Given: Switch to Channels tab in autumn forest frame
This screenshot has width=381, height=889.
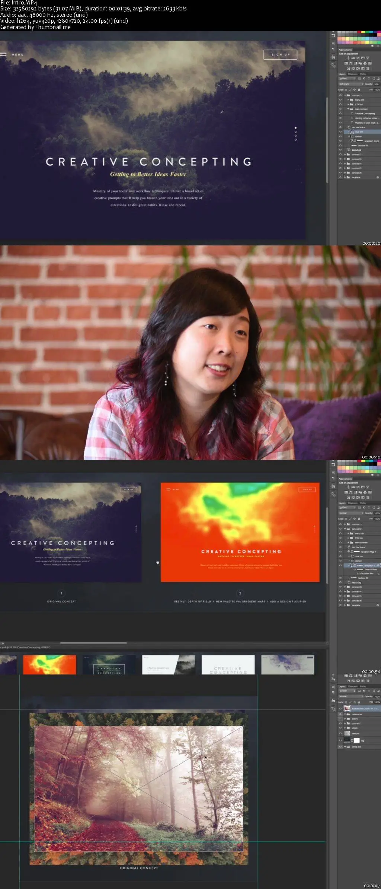Looking at the screenshot, I should (x=353, y=686).
